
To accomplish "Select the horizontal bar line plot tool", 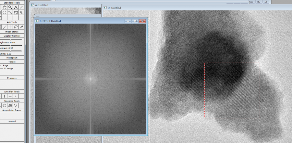I will (10, 96).
